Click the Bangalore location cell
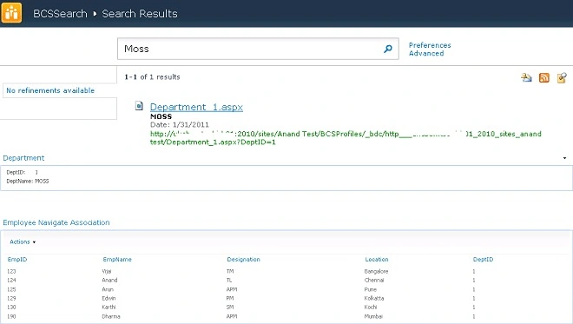573x324 pixels. click(x=376, y=271)
